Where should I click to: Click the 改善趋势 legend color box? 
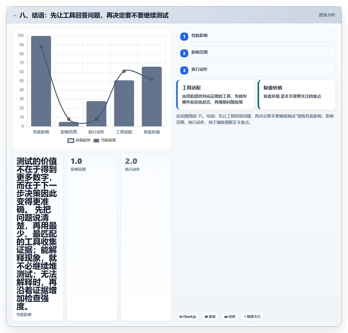[x=71, y=141]
